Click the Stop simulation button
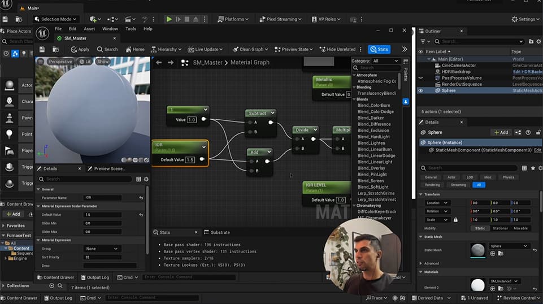 pos(187,19)
